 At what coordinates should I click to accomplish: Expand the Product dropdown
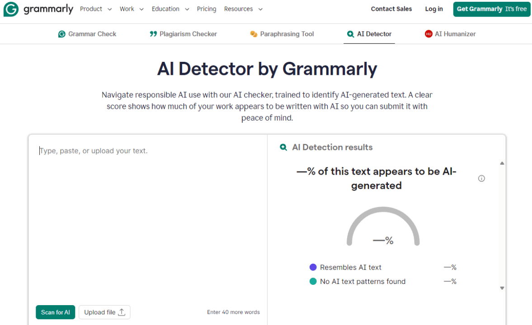96,9
